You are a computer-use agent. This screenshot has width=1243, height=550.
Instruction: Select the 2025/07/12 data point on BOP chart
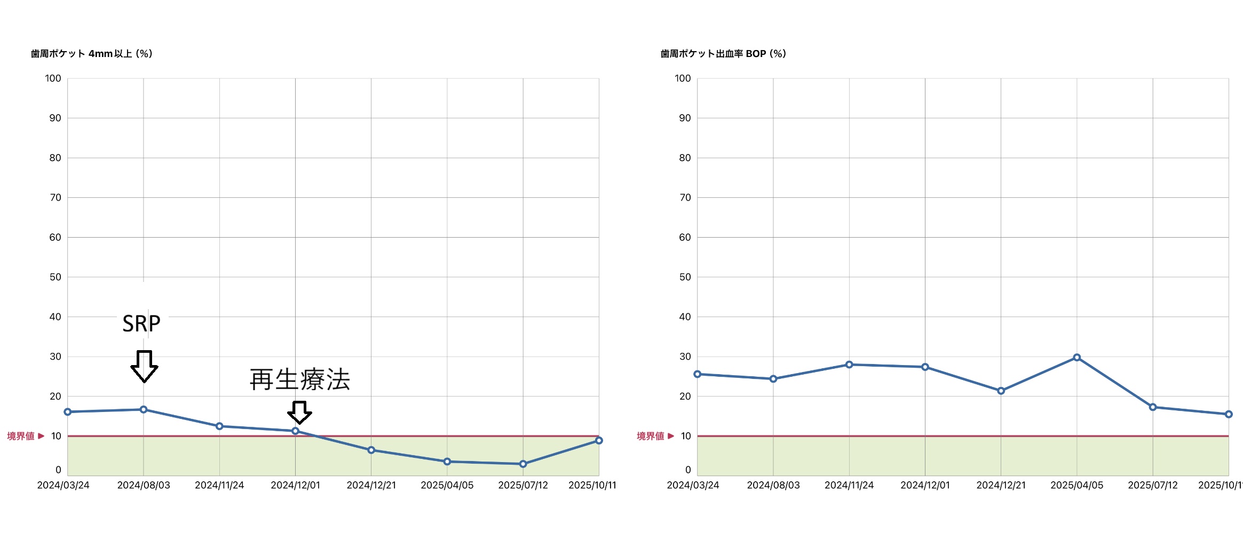click(1153, 407)
